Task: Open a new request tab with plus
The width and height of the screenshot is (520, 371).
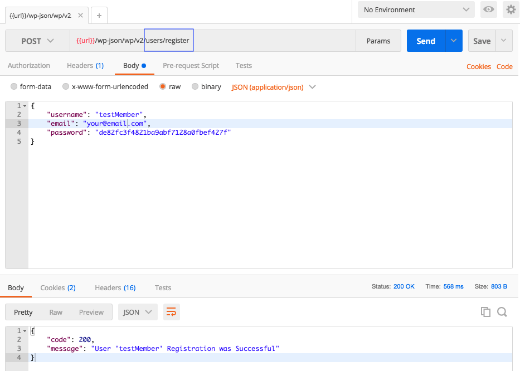Action: 99,16
